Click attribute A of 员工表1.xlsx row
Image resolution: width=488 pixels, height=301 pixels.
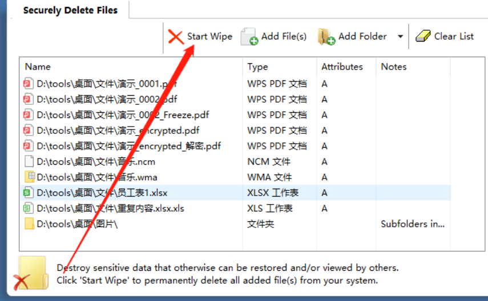pos(324,193)
